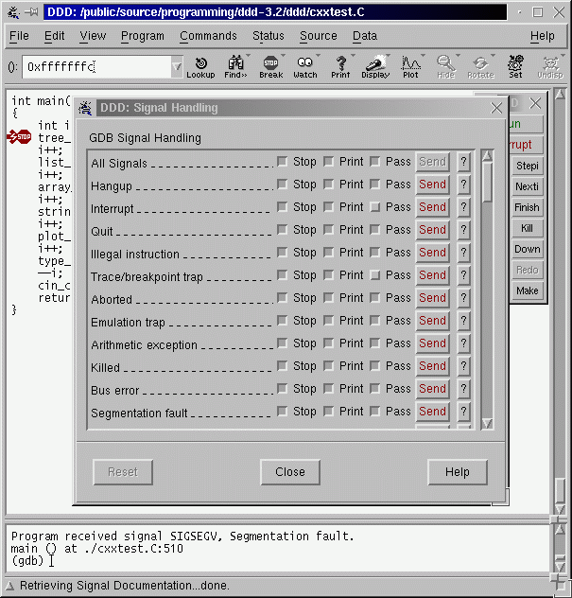
Task: Set a breakpoint with Break icon
Action: point(270,66)
